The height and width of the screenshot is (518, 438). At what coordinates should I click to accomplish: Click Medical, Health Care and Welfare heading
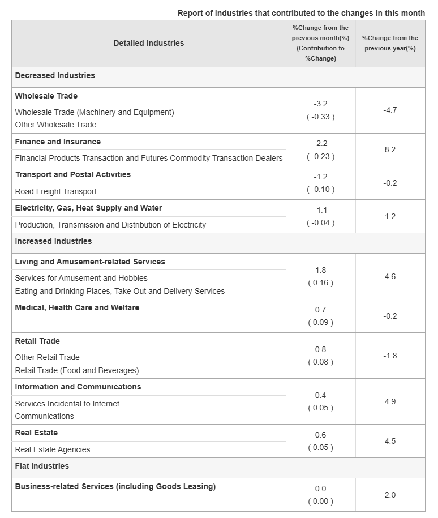click(x=77, y=308)
